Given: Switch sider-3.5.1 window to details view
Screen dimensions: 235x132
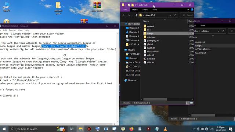Looking at the screenshot, I should pos(187,103).
